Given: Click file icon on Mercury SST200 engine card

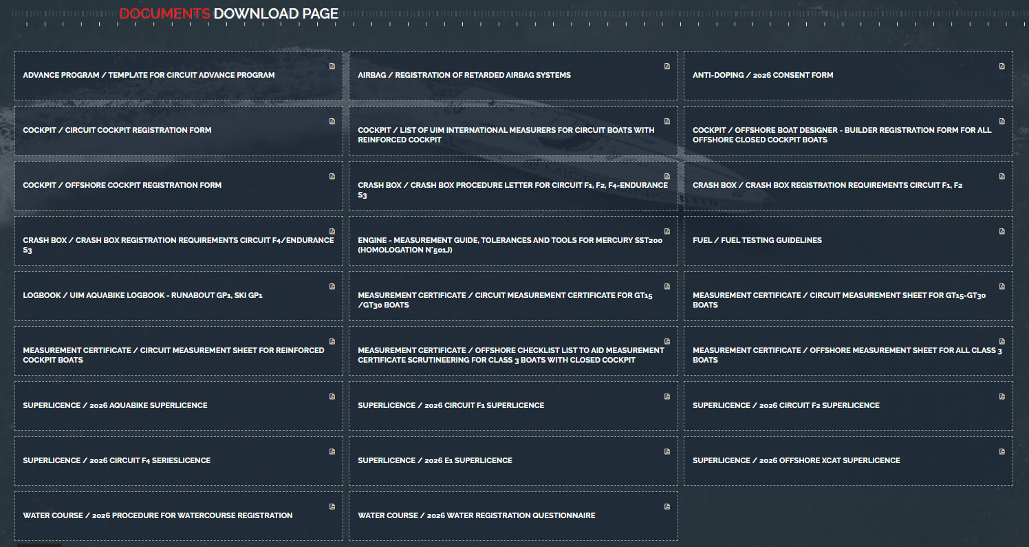Looking at the screenshot, I should 667,231.
